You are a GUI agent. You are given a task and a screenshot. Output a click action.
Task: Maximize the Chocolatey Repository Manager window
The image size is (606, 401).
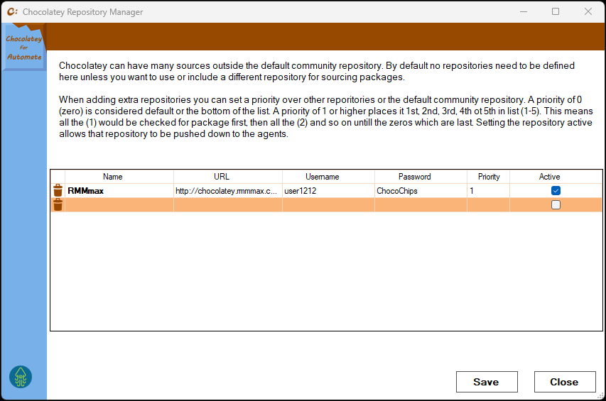tap(556, 12)
